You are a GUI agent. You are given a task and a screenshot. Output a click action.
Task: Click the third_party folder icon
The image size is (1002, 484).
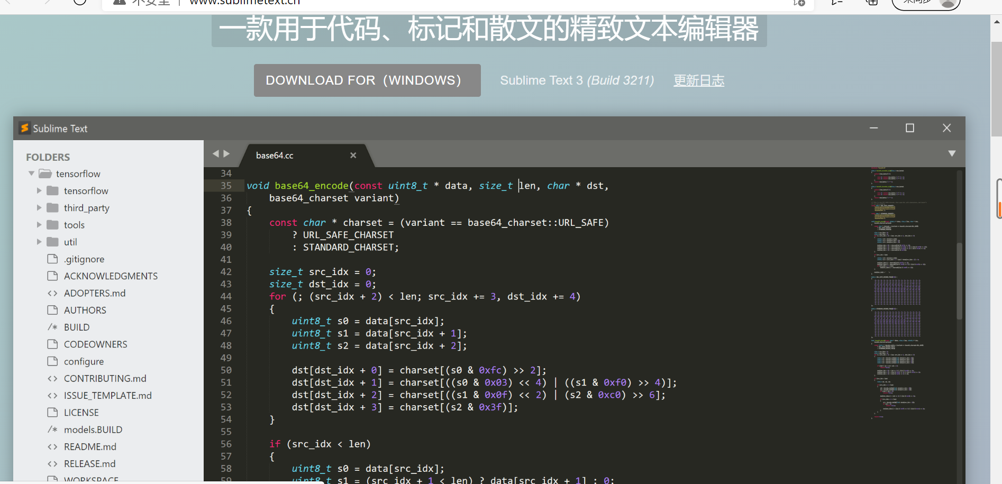[52, 207]
